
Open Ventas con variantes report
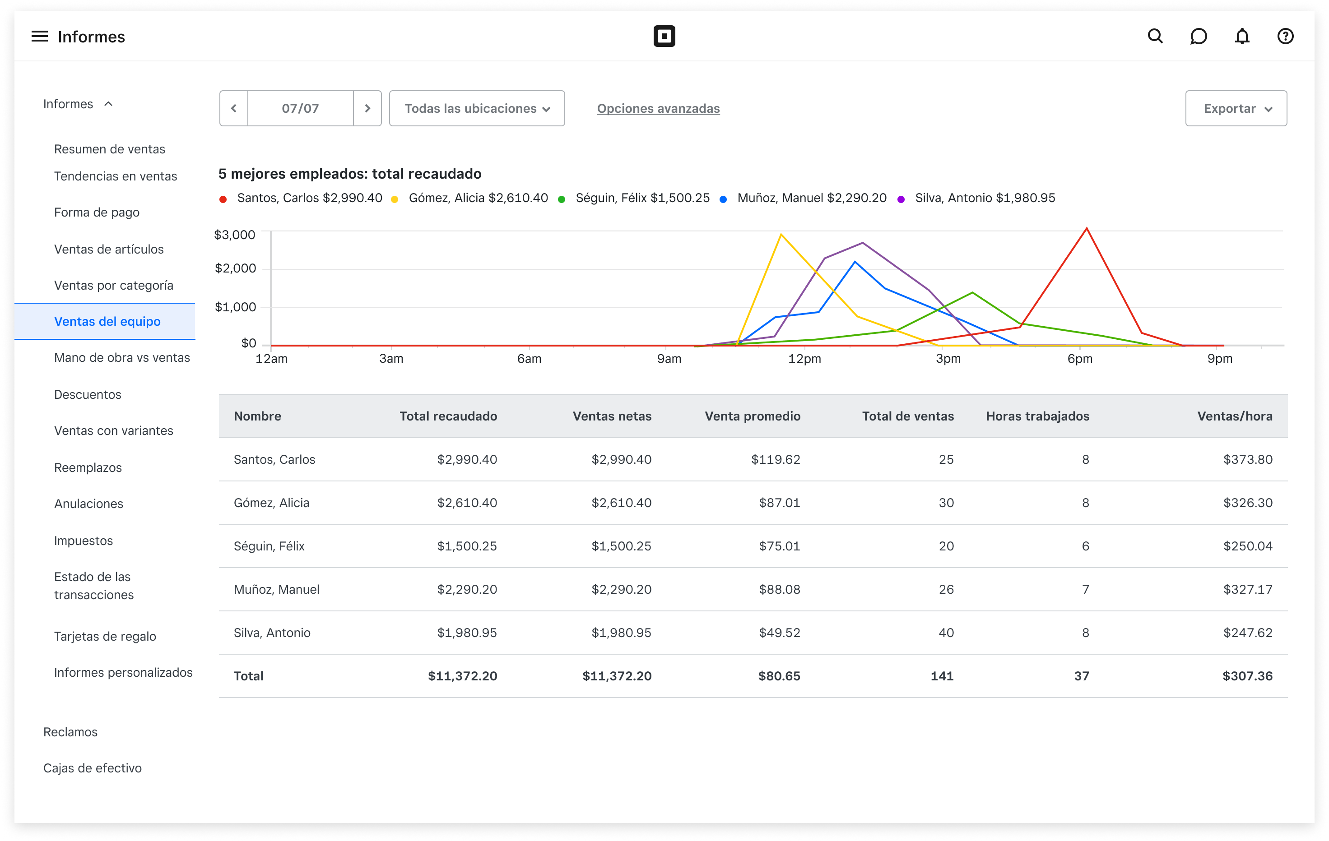click(114, 430)
